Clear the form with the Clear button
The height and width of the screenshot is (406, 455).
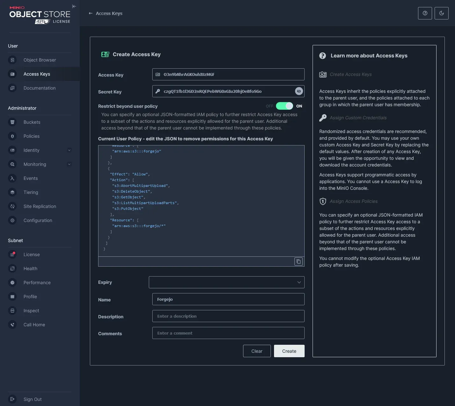pyautogui.click(x=256, y=351)
